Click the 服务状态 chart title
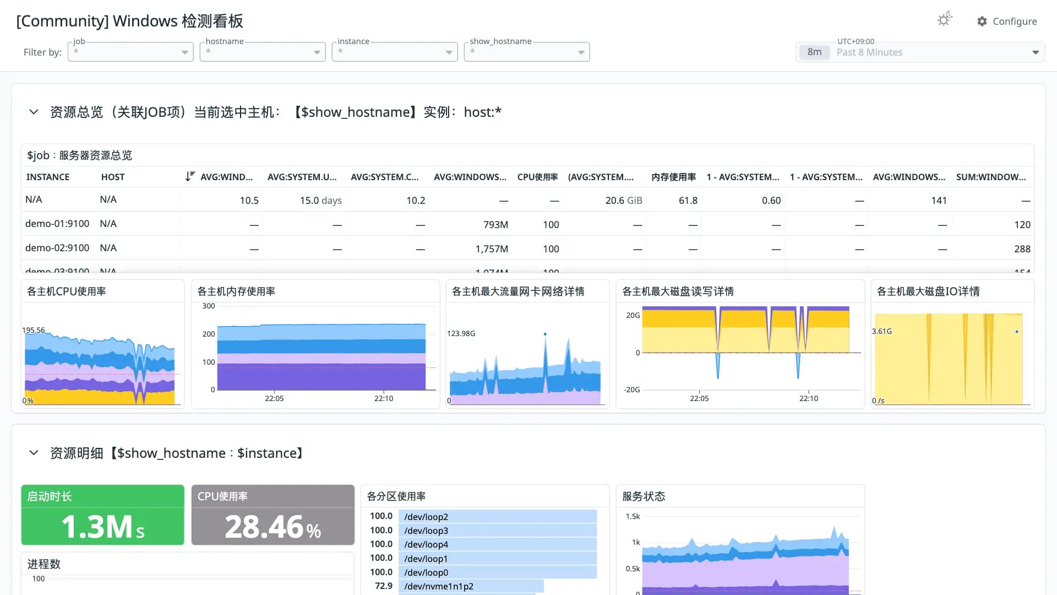This screenshot has height=595, width=1057. click(x=644, y=496)
